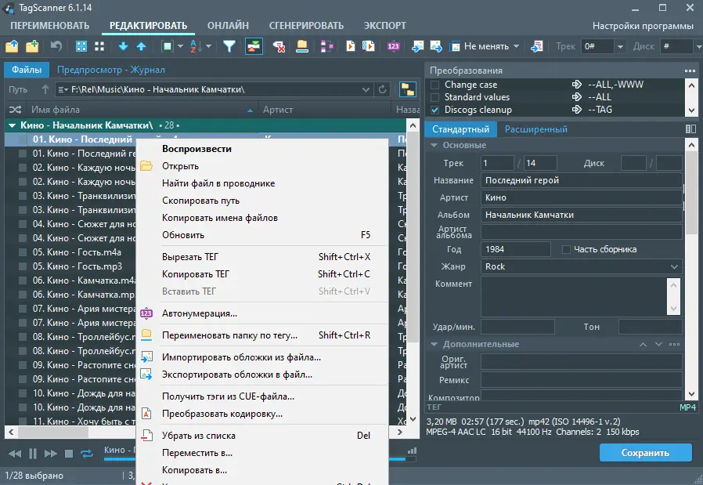703x485 pixels.
Task: Collapse the 'Основные' section header
Action: [x=434, y=145]
